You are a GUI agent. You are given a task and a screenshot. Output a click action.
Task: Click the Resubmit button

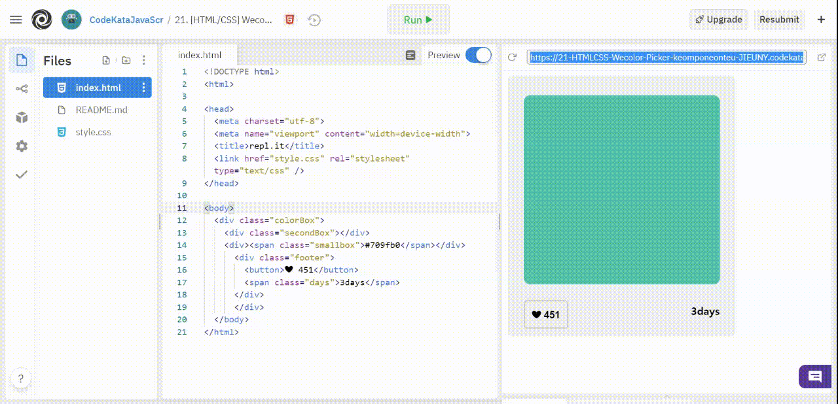779,20
